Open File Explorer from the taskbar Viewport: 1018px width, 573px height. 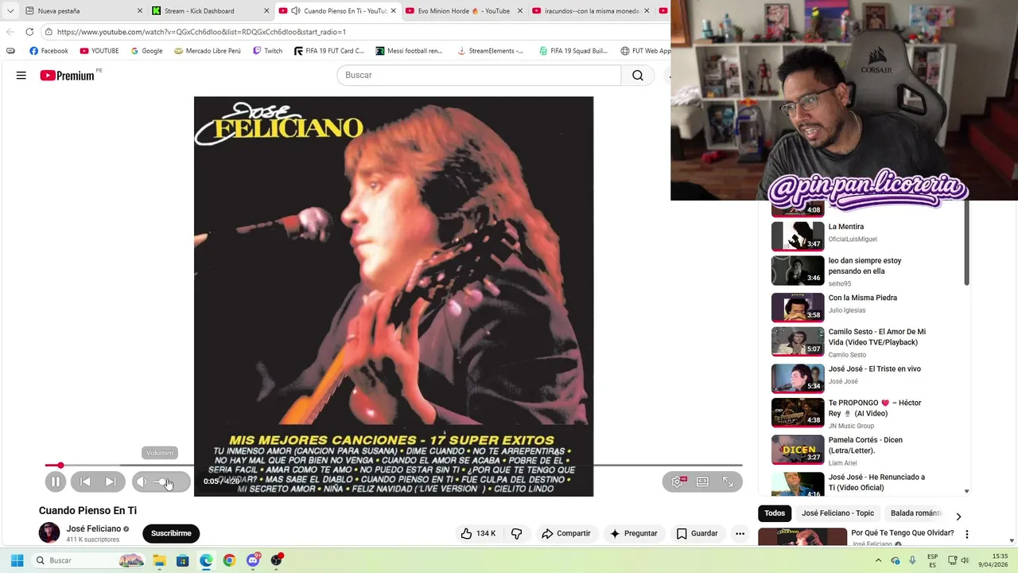click(x=159, y=560)
